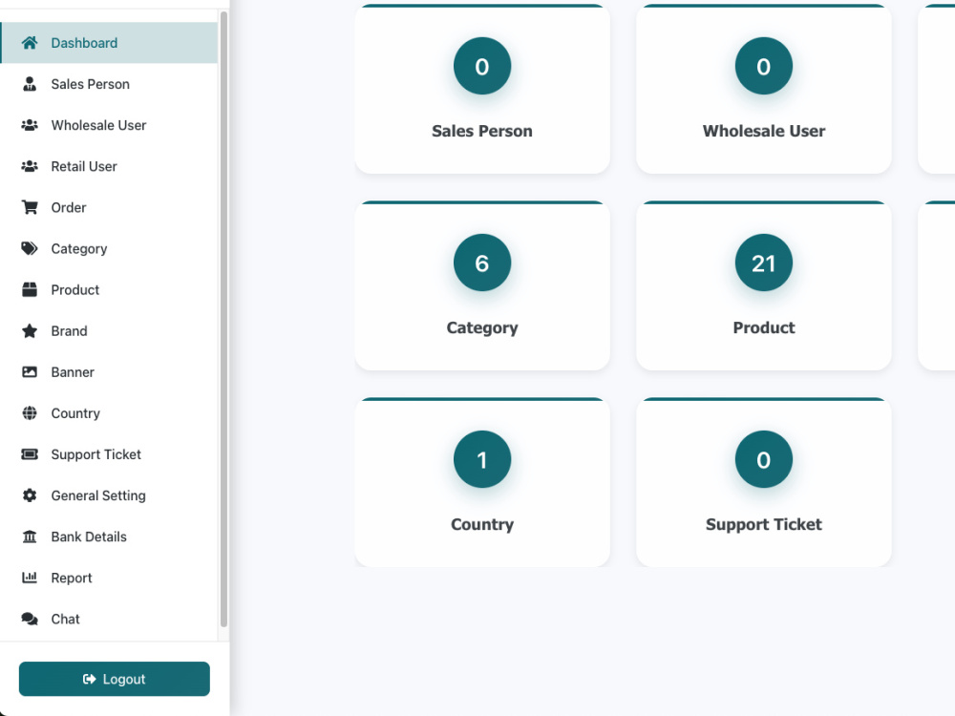Open Support Ticket in the sidebar
Screen dimensions: 955x716
click(109, 454)
